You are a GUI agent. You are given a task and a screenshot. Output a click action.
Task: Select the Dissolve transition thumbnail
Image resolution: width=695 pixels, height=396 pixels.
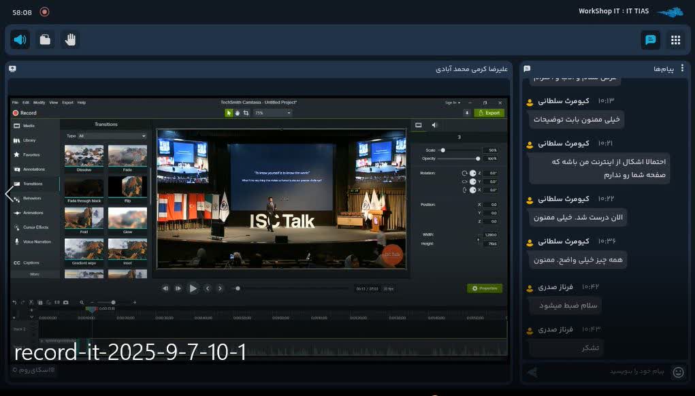pyautogui.click(x=84, y=156)
